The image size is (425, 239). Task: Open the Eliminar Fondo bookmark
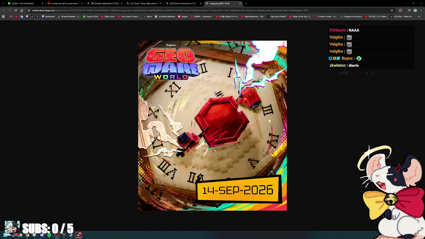[x=325, y=17]
